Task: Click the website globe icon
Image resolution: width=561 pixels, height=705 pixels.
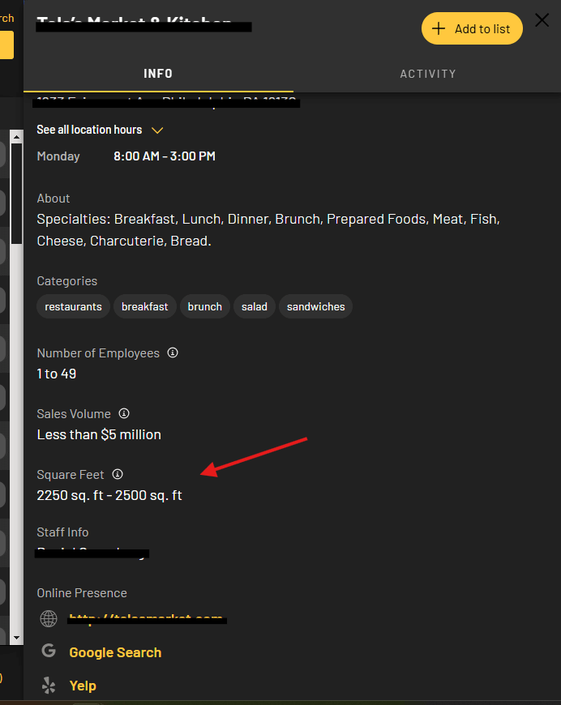Action: point(49,619)
